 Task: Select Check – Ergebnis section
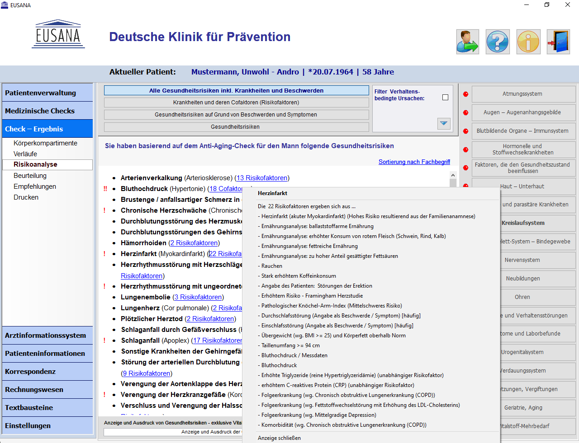coord(47,129)
